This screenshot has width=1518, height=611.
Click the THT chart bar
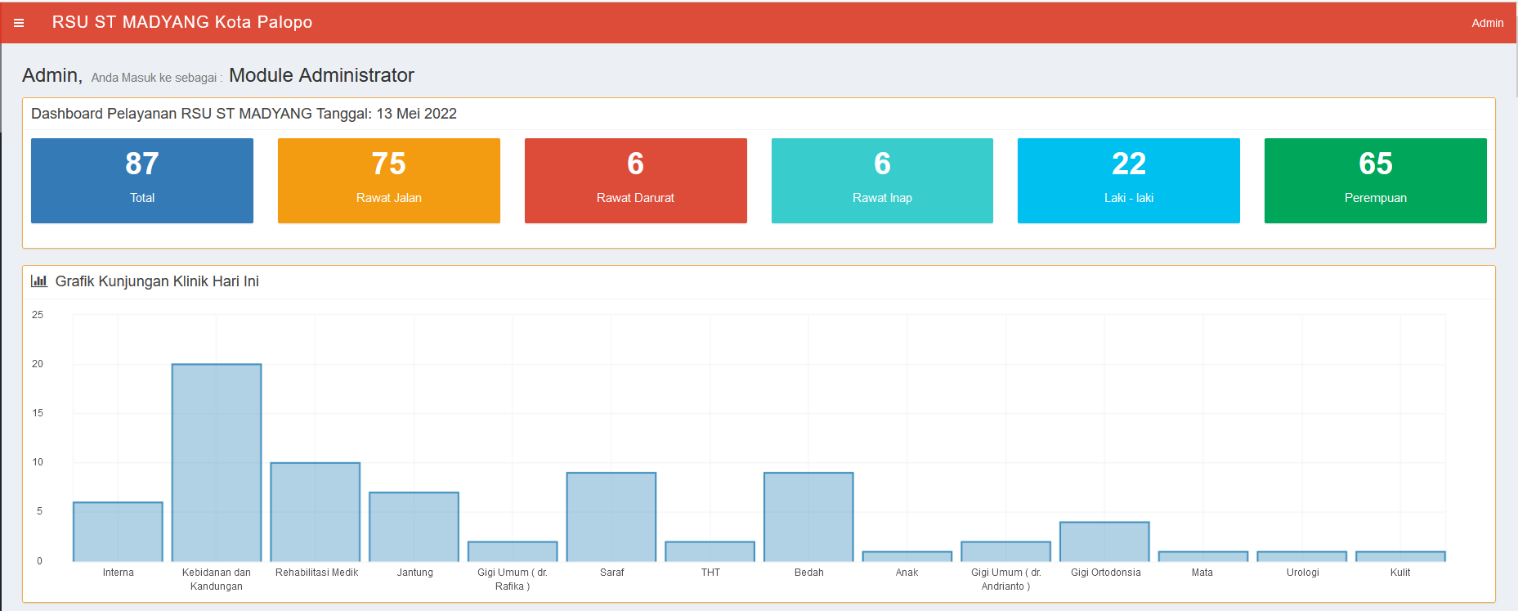[x=710, y=551]
